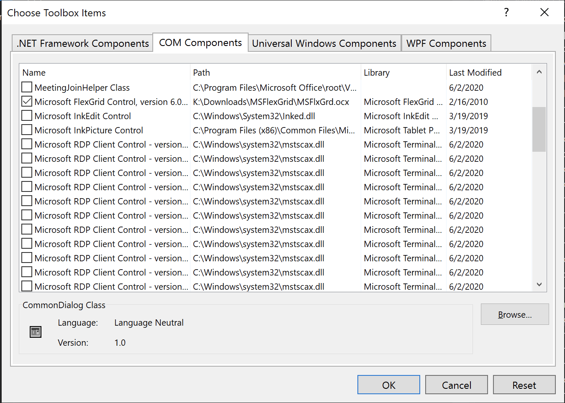Go to the WPF Components tab
Viewport: 565px width, 403px height.
(446, 43)
